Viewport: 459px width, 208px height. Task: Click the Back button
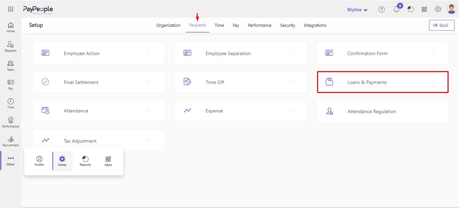442,25
